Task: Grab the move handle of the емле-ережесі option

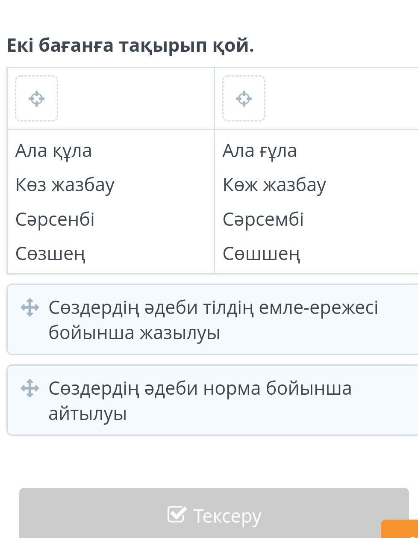Action: point(30,307)
